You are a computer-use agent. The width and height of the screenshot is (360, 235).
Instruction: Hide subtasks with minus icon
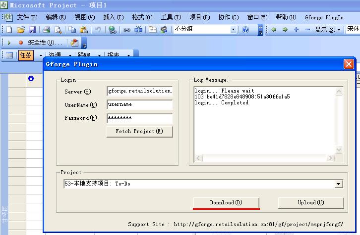(307, 30)
